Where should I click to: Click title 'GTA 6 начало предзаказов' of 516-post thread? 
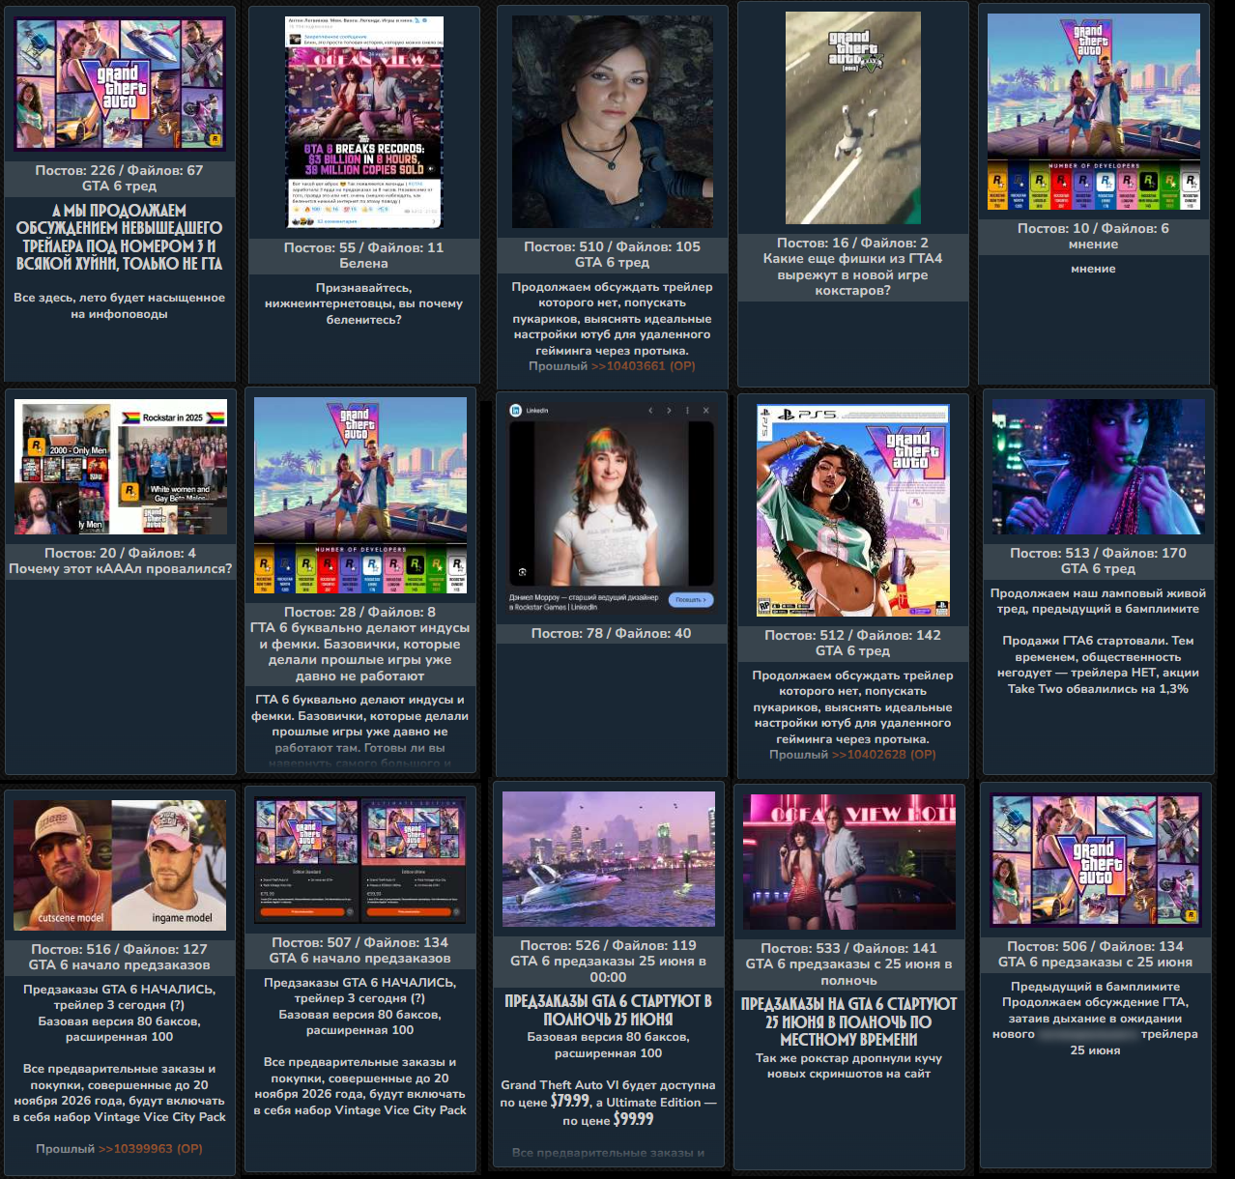pyautogui.click(x=120, y=964)
